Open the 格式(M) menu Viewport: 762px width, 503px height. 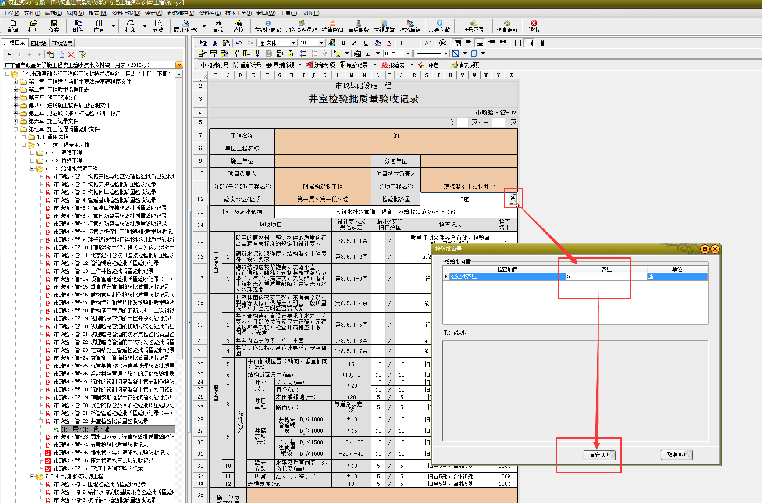pyautogui.click(x=98, y=13)
